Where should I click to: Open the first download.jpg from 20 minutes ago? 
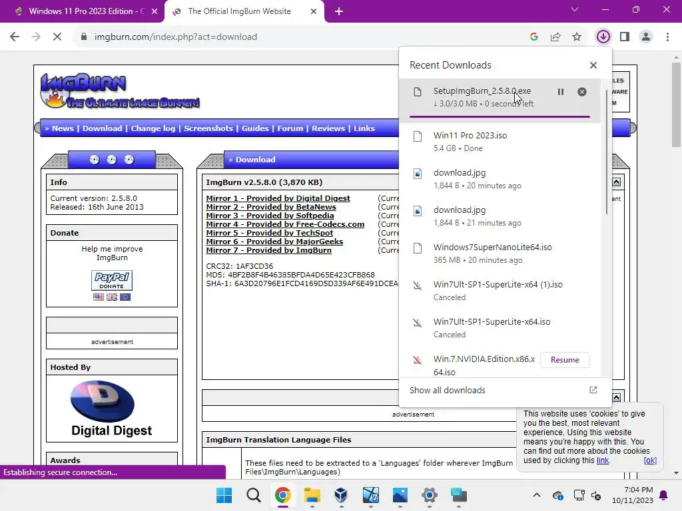pos(500,179)
